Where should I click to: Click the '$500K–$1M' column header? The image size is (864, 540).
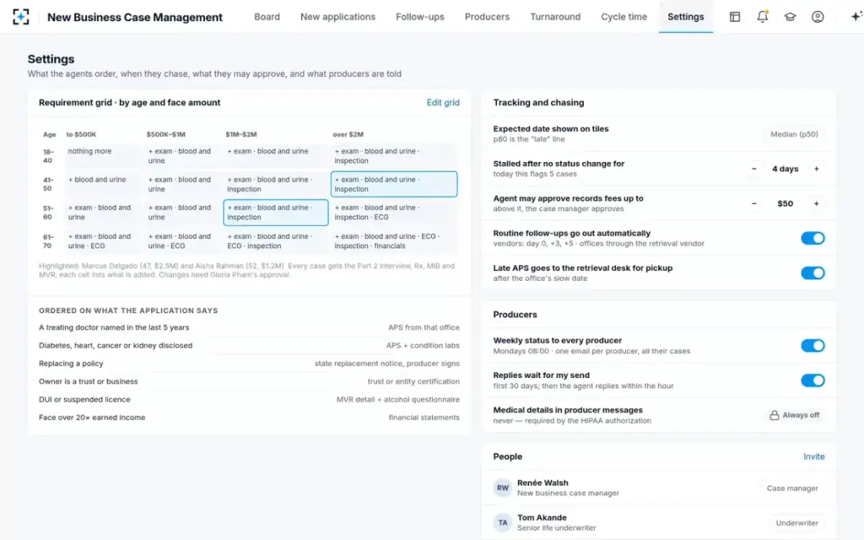tap(166, 135)
